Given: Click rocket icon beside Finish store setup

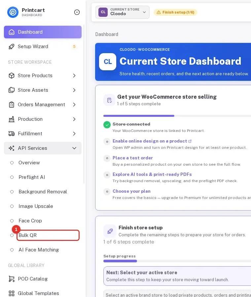Looking at the screenshot, I should [x=110, y=231].
